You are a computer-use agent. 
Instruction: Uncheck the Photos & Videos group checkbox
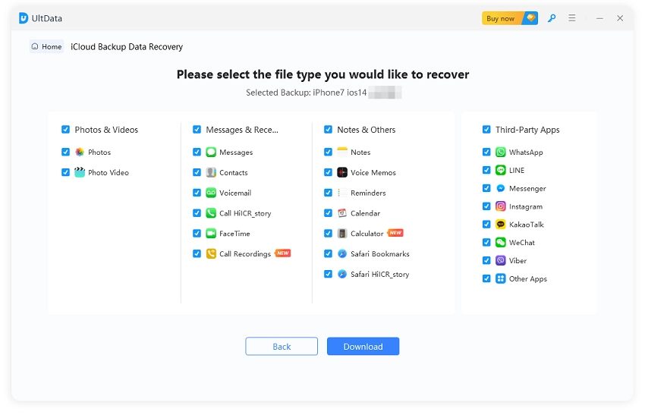[65, 130]
